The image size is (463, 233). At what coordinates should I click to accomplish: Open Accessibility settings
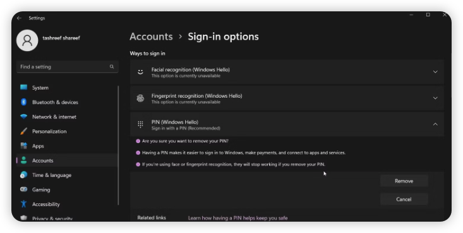(68, 204)
